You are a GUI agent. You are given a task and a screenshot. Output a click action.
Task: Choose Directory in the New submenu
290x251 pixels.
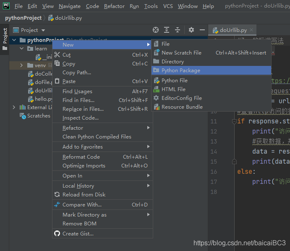(172, 61)
